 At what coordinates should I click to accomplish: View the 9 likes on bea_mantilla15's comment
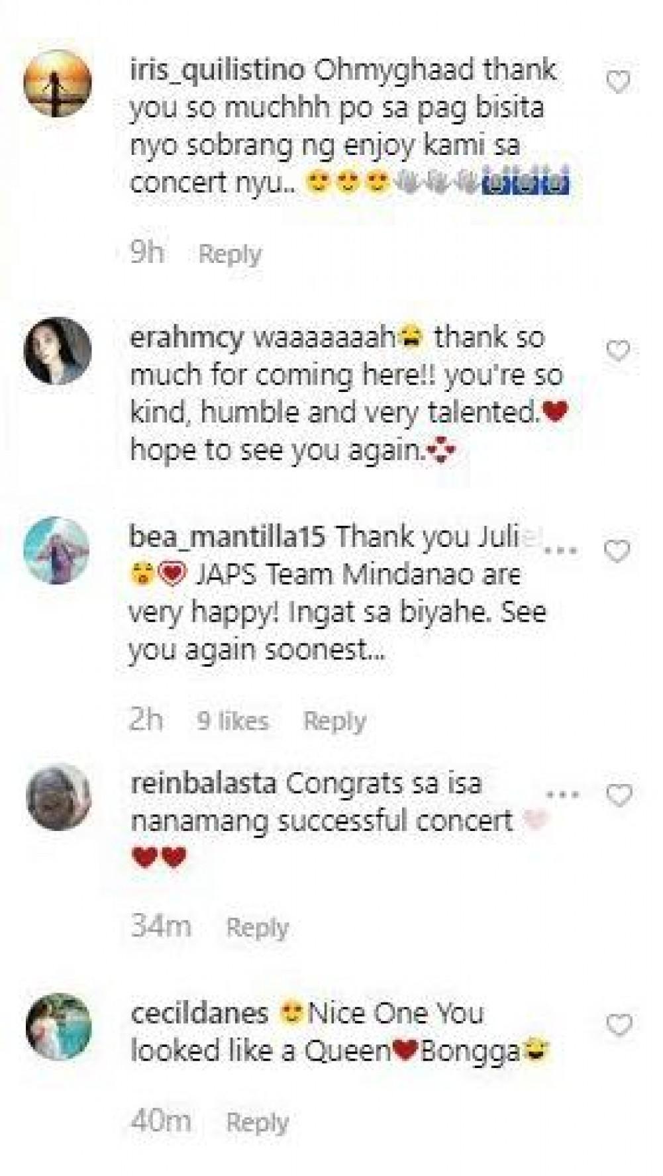232,721
